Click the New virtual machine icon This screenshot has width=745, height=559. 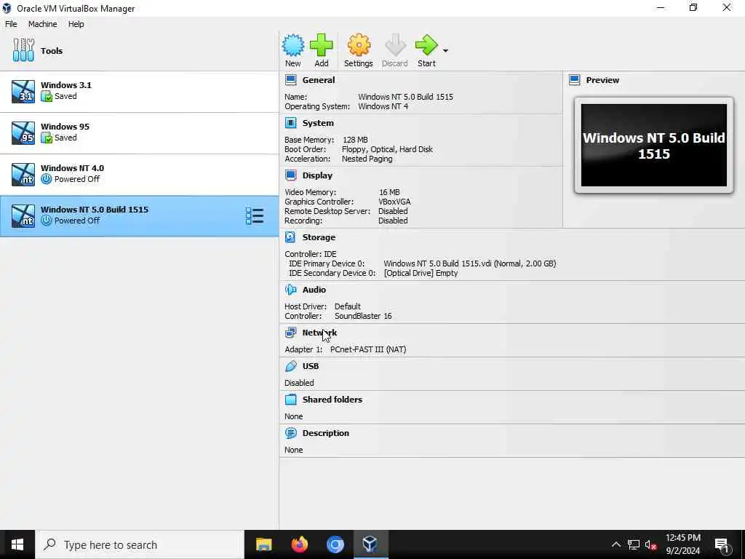click(x=293, y=45)
